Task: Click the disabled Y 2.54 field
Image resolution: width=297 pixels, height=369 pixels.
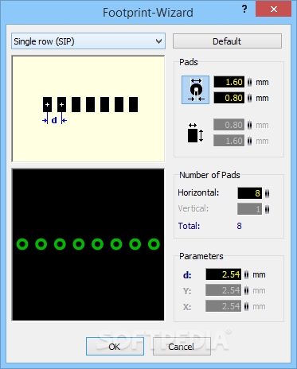Action: [x=224, y=290]
